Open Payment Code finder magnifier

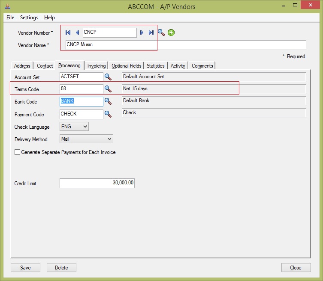(x=108, y=114)
